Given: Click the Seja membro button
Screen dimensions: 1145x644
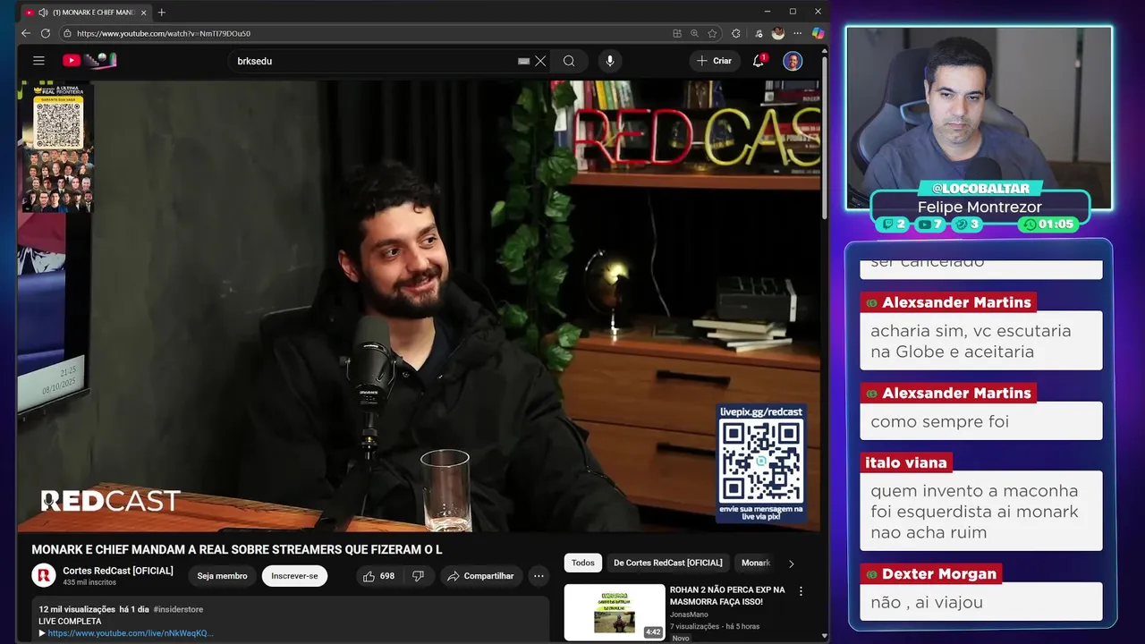Looking at the screenshot, I should [222, 576].
